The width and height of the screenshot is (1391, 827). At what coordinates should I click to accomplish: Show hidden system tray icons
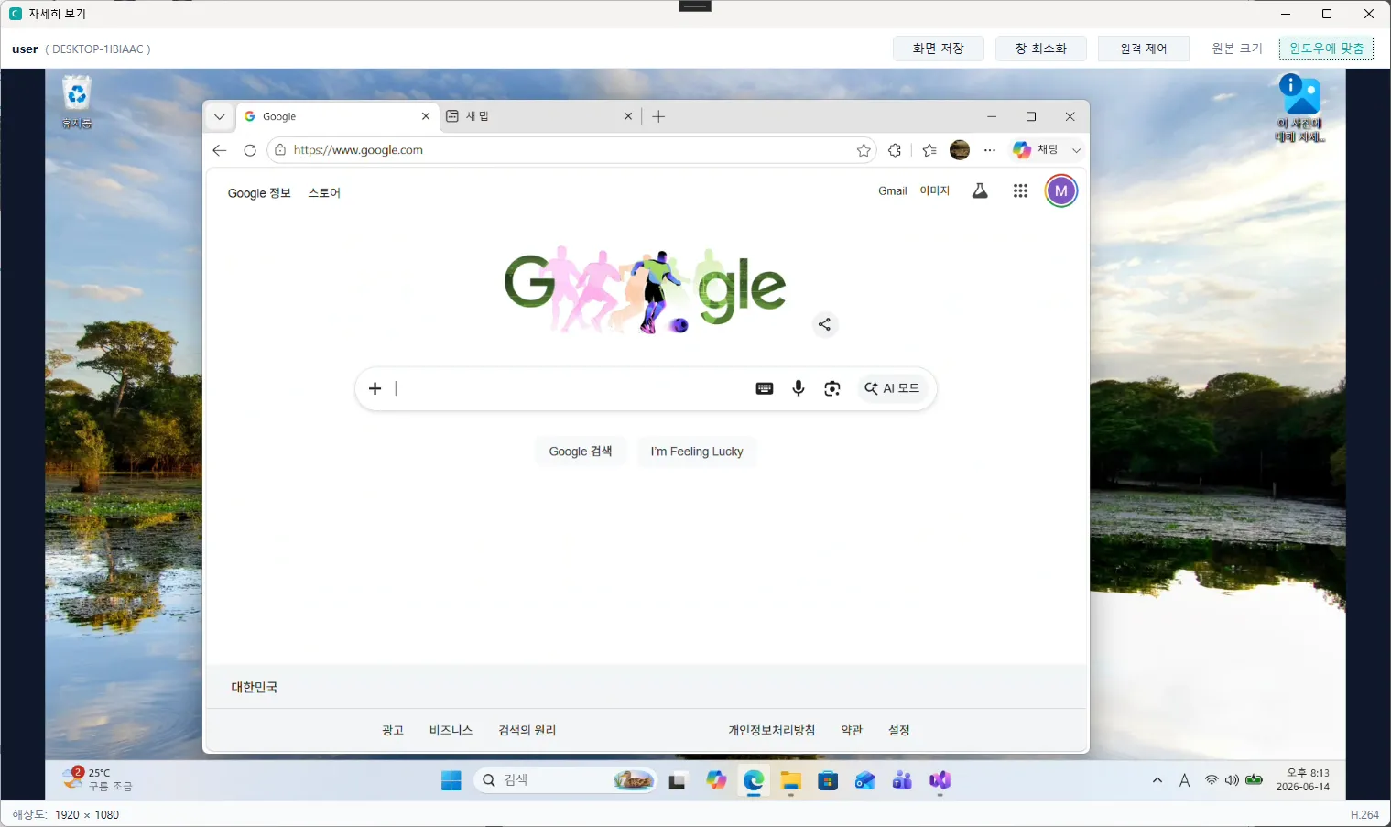click(1157, 780)
